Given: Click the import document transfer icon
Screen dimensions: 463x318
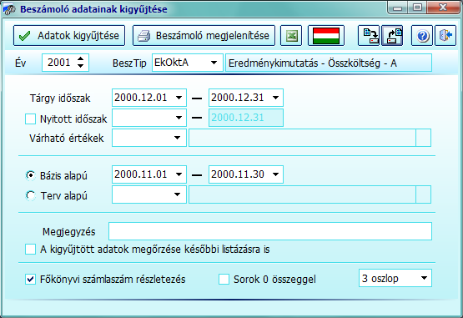Looking at the screenshot, I should (369, 36).
